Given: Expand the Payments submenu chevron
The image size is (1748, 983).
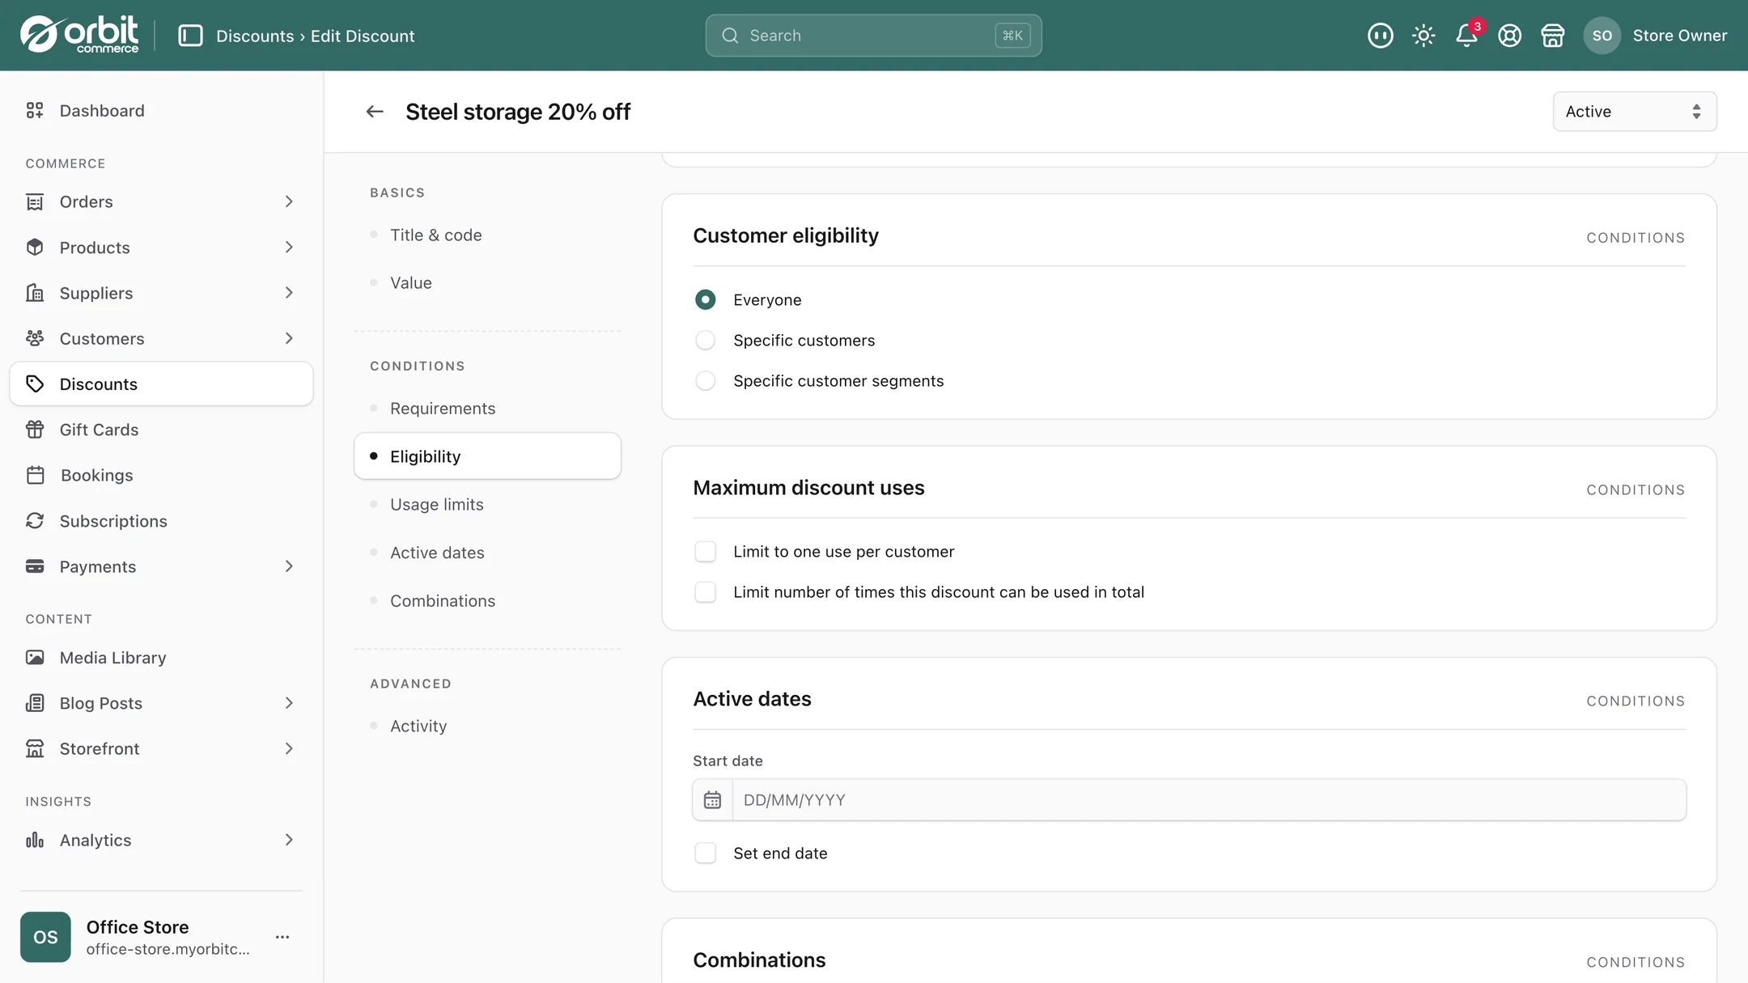Looking at the screenshot, I should (289, 566).
